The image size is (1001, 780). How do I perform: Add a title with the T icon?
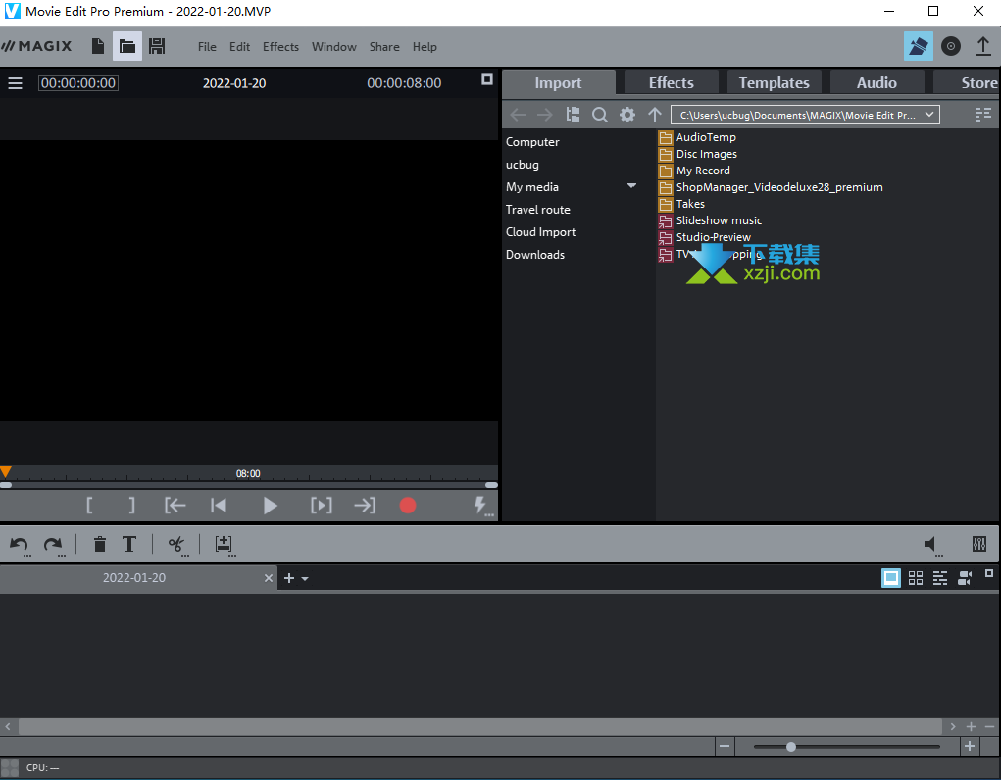coord(129,545)
